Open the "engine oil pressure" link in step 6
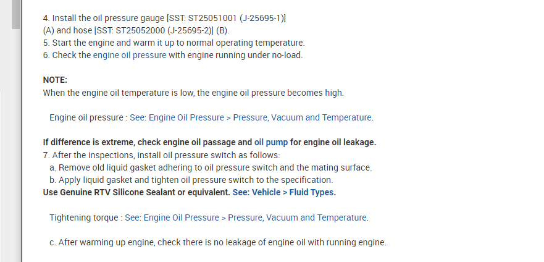 coord(130,55)
